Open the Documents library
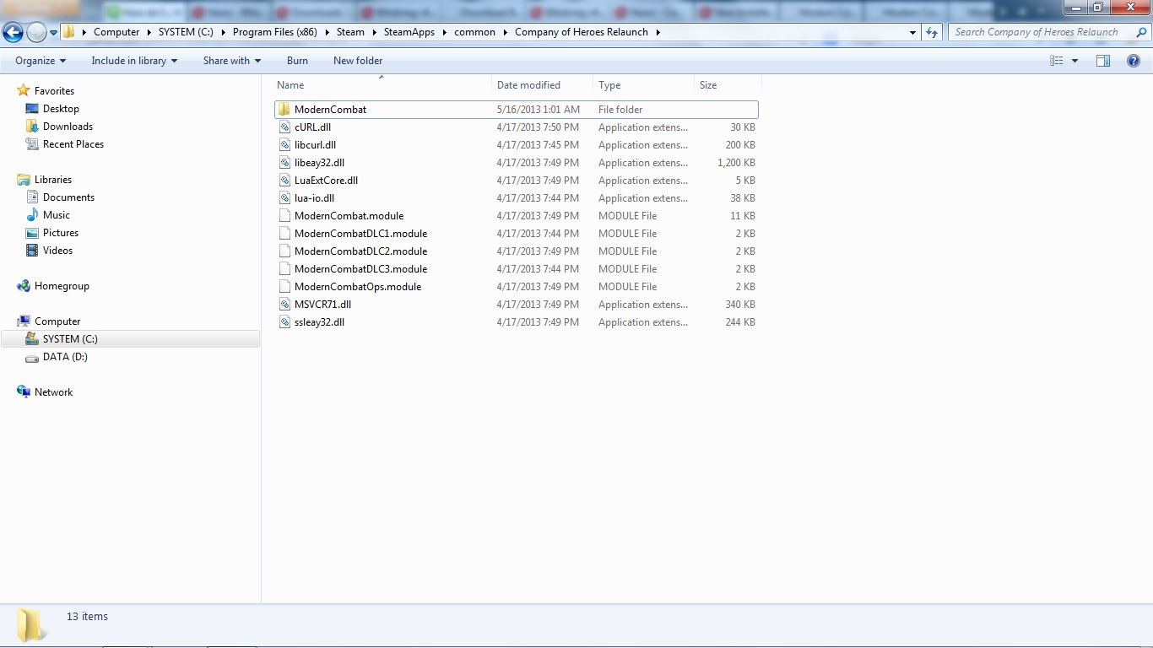Screen dimensions: 1153x648 pyautogui.click(x=68, y=197)
